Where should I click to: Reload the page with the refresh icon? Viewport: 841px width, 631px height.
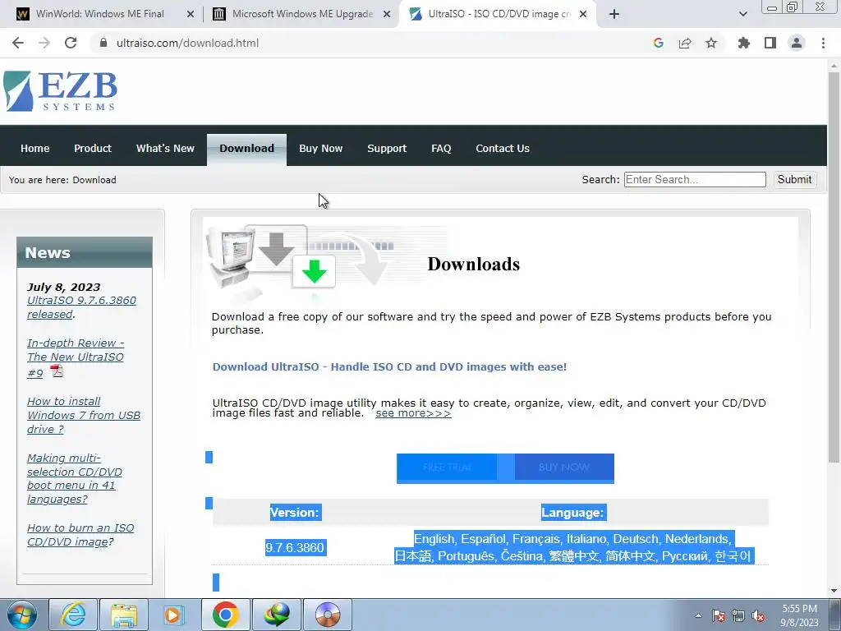pyautogui.click(x=71, y=43)
